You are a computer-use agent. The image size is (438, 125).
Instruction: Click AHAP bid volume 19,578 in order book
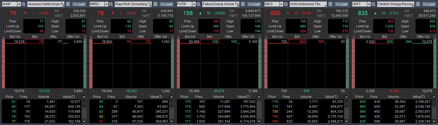[x=15, y=42]
